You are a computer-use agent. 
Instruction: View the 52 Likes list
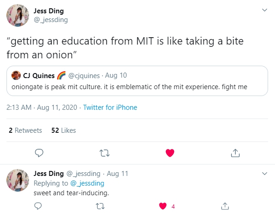click(x=64, y=130)
